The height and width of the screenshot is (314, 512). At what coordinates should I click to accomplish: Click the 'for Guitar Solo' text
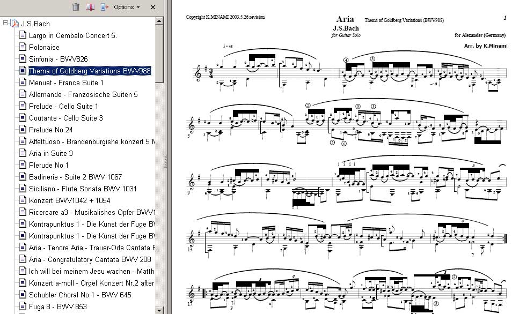tap(346, 35)
